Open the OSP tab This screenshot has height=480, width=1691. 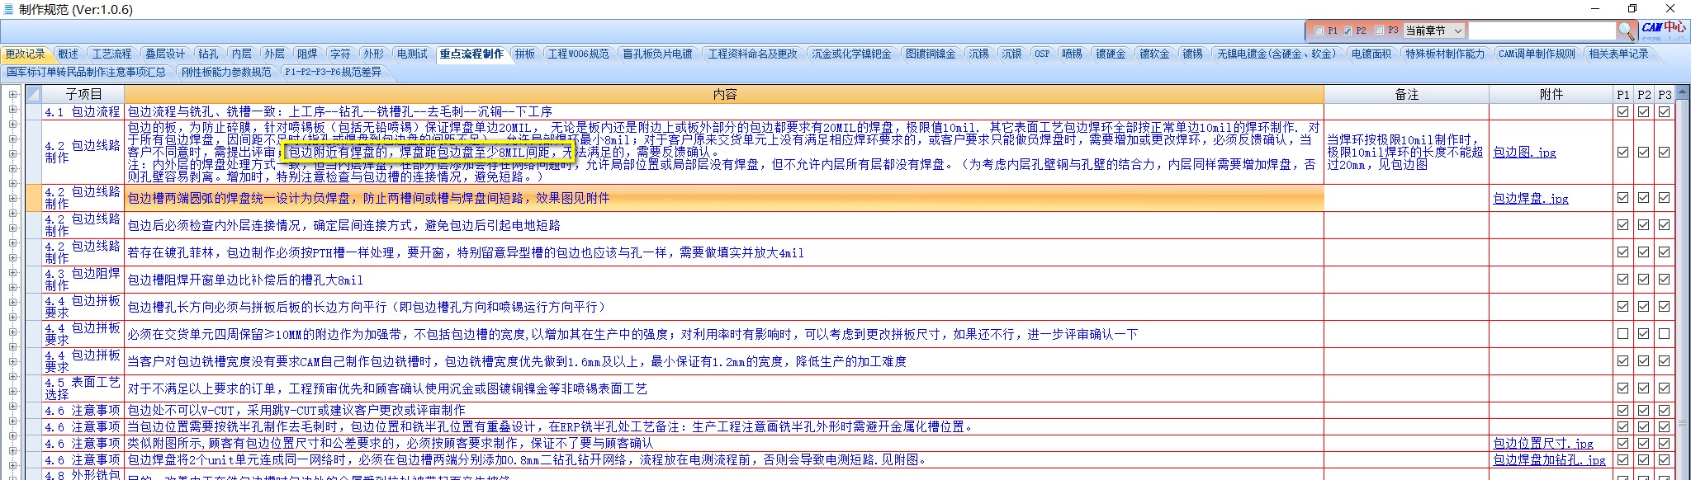click(x=1042, y=54)
